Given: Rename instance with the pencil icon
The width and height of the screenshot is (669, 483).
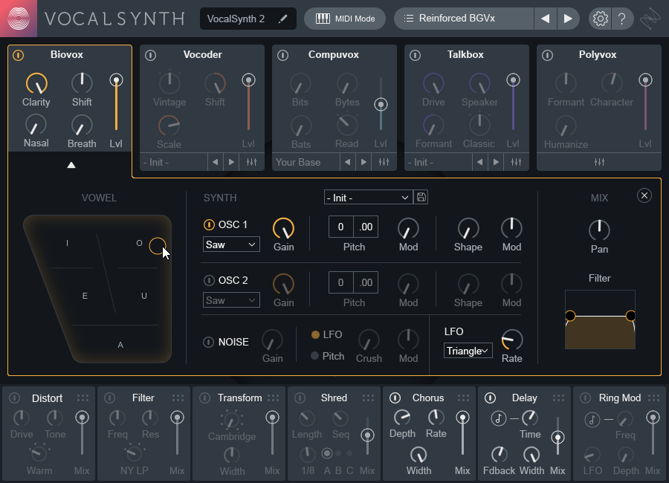Looking at the screenshot, I should pyautogui.click(x=282, y=19).
